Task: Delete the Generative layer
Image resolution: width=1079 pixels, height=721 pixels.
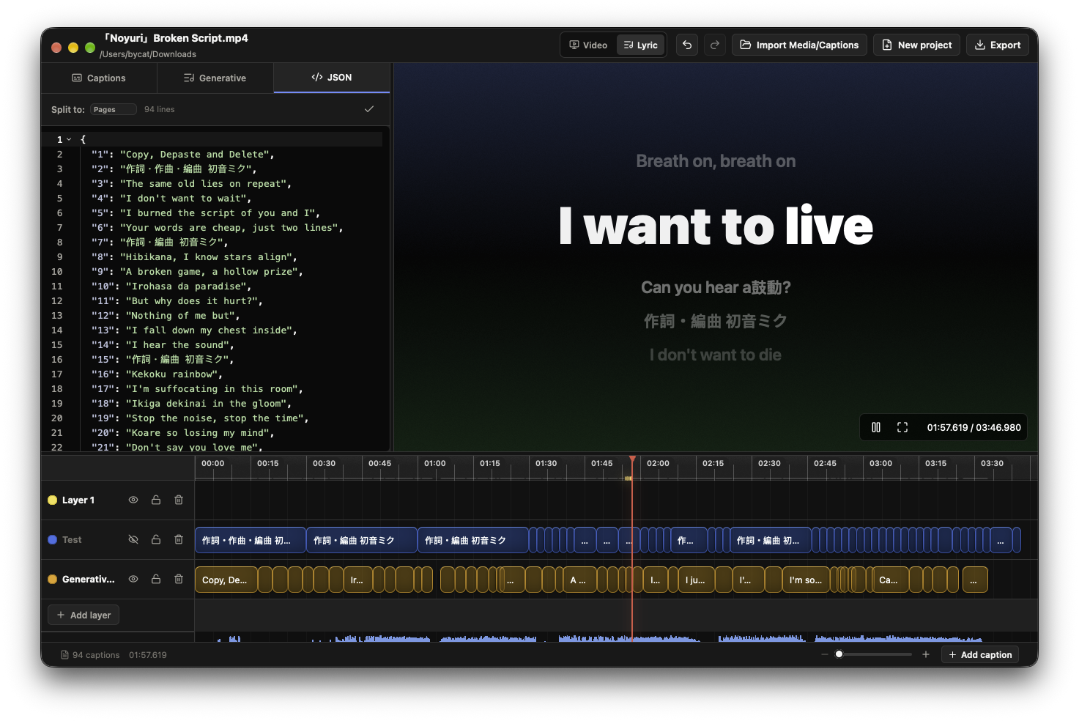Action: pyautogui.click(x=179, y=579)
